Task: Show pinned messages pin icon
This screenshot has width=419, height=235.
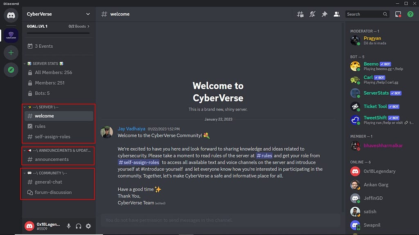Action: click(324, 14)
